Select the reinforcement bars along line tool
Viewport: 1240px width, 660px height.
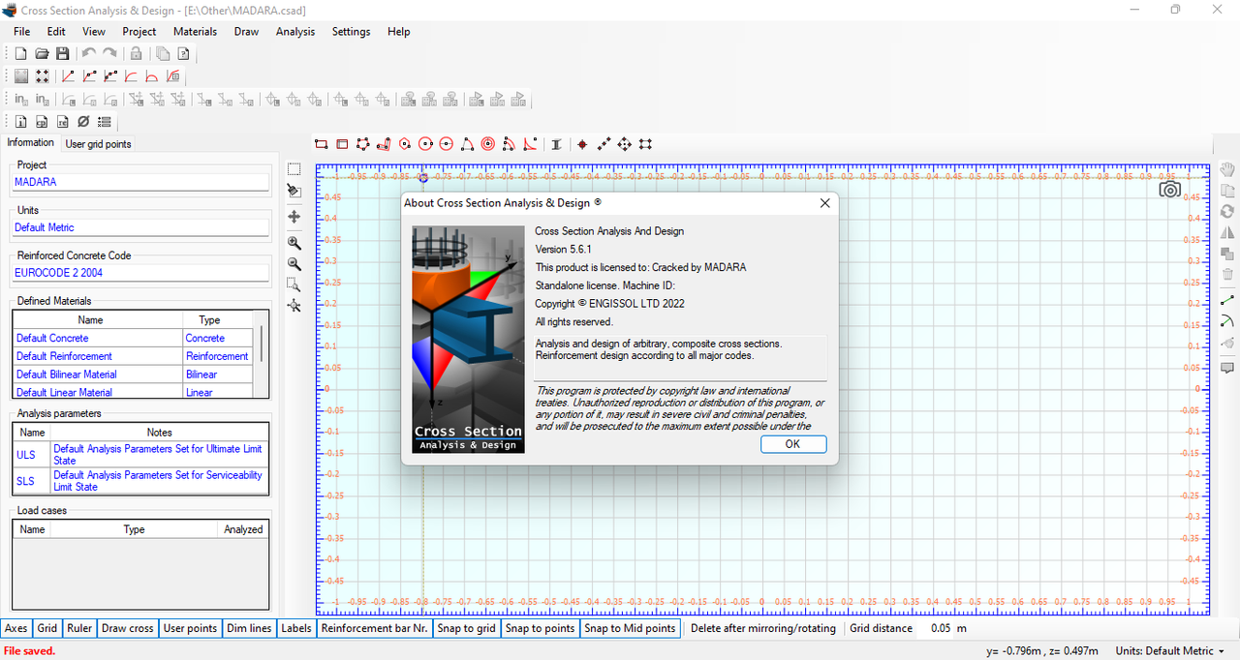[604, 144]
